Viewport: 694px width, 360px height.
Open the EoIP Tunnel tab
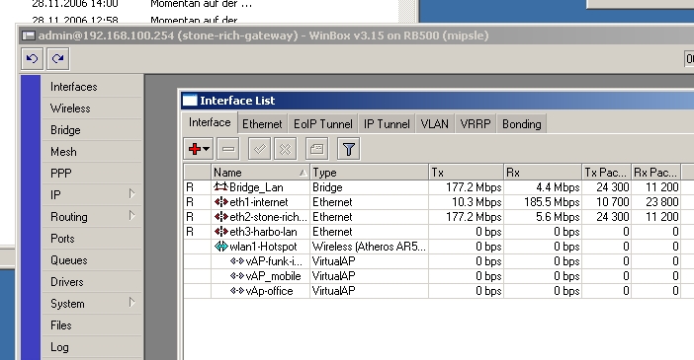(323, 124)
